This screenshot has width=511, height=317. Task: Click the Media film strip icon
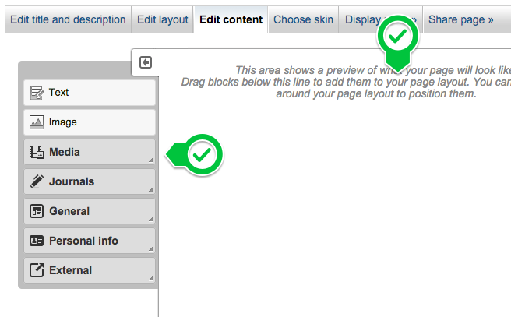[37, 152]
